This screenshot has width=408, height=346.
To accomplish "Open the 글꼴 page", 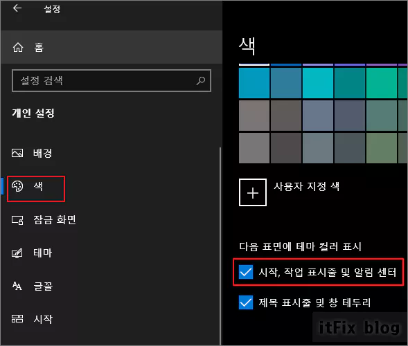I will [x=43, y=286].
